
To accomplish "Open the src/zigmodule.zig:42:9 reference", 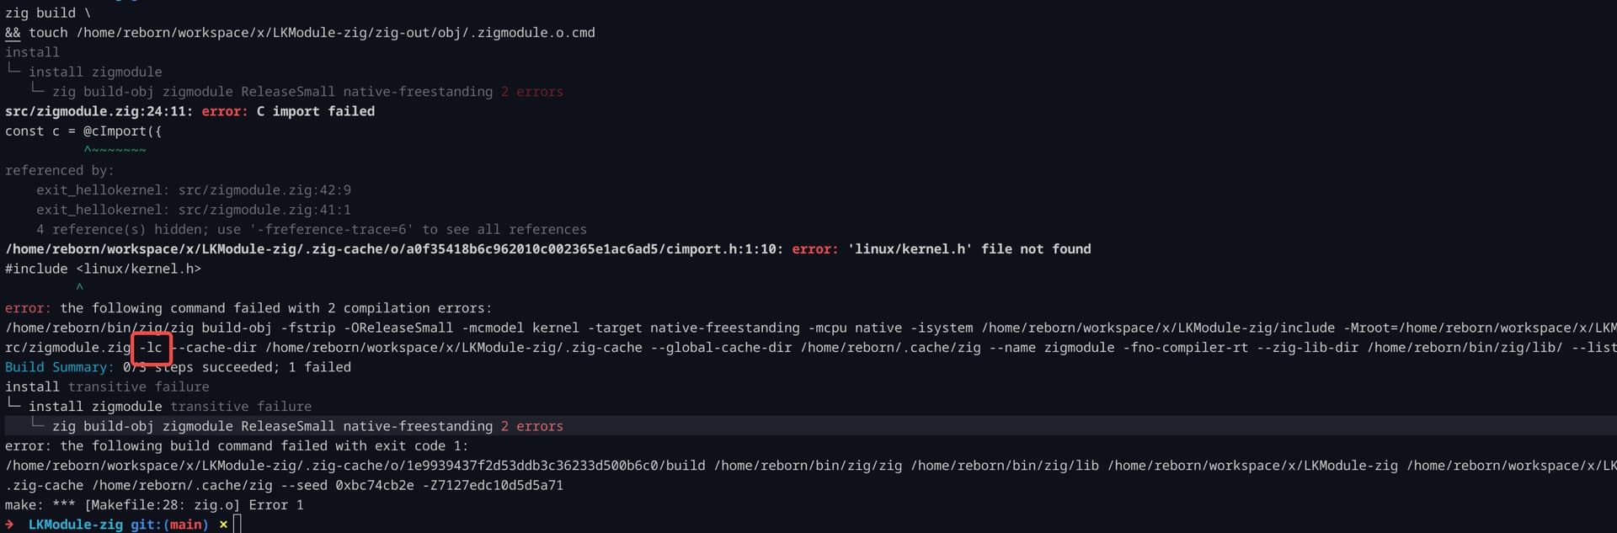I will tap(264, 190).
